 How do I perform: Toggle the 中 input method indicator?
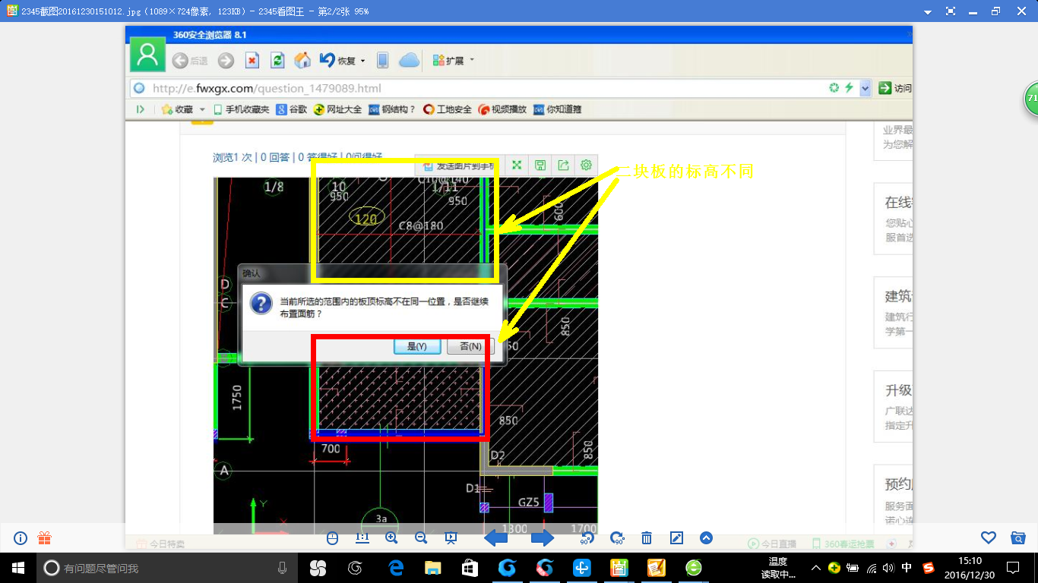907,568
